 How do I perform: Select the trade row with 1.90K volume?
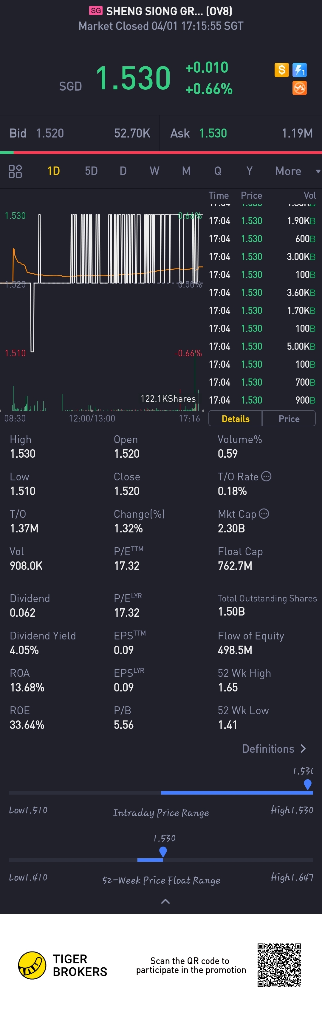262,221
